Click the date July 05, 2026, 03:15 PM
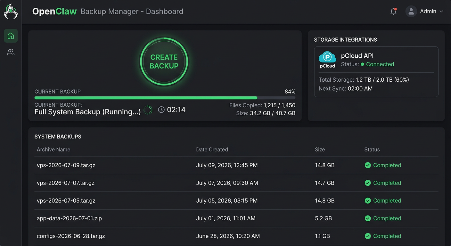This screenshot has width=451, height=246. [226, 201]
